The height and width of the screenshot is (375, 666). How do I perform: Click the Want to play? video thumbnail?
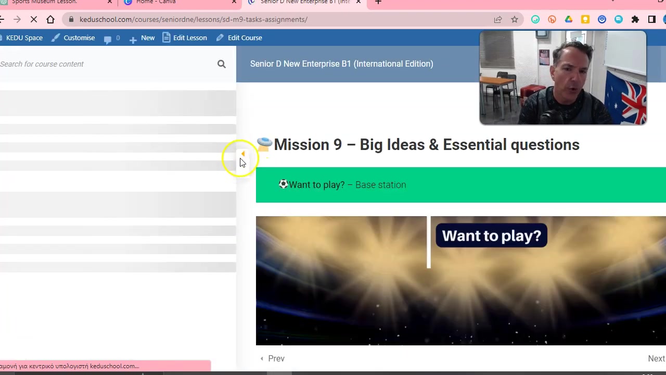pos(461,281)
